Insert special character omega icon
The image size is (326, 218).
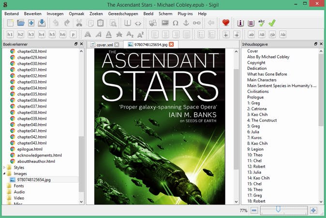[175, 23]
